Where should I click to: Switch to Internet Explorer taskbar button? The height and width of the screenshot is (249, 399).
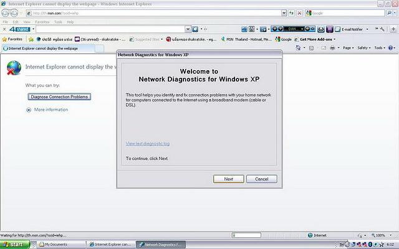112,245
